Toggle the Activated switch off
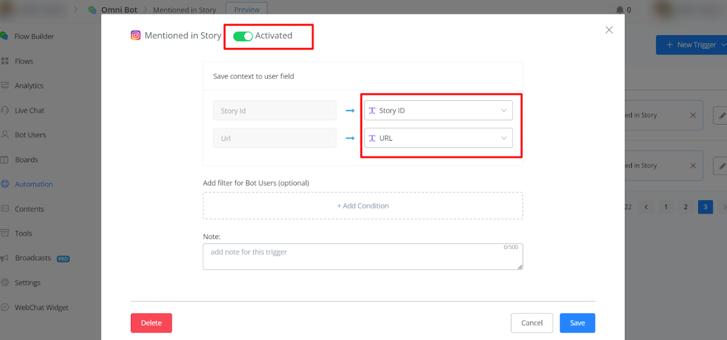727x340 pixels. tap(243, 36)
